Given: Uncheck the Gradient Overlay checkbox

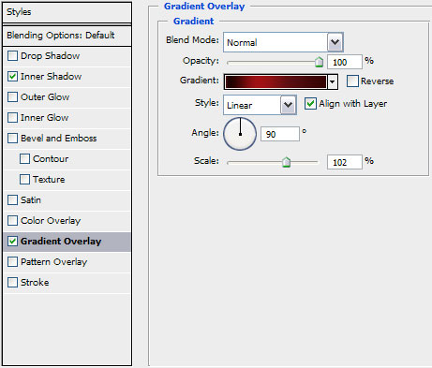Looking at the screenshot, I should coord(12,242).
